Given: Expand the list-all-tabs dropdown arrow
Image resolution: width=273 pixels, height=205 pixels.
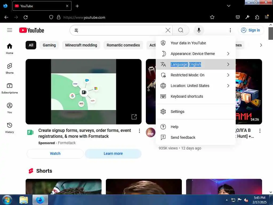Looking at the screenshot, I should point(229,6).
